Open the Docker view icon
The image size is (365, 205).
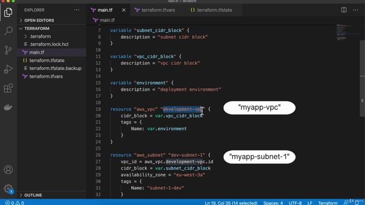(x=8, y=107)
